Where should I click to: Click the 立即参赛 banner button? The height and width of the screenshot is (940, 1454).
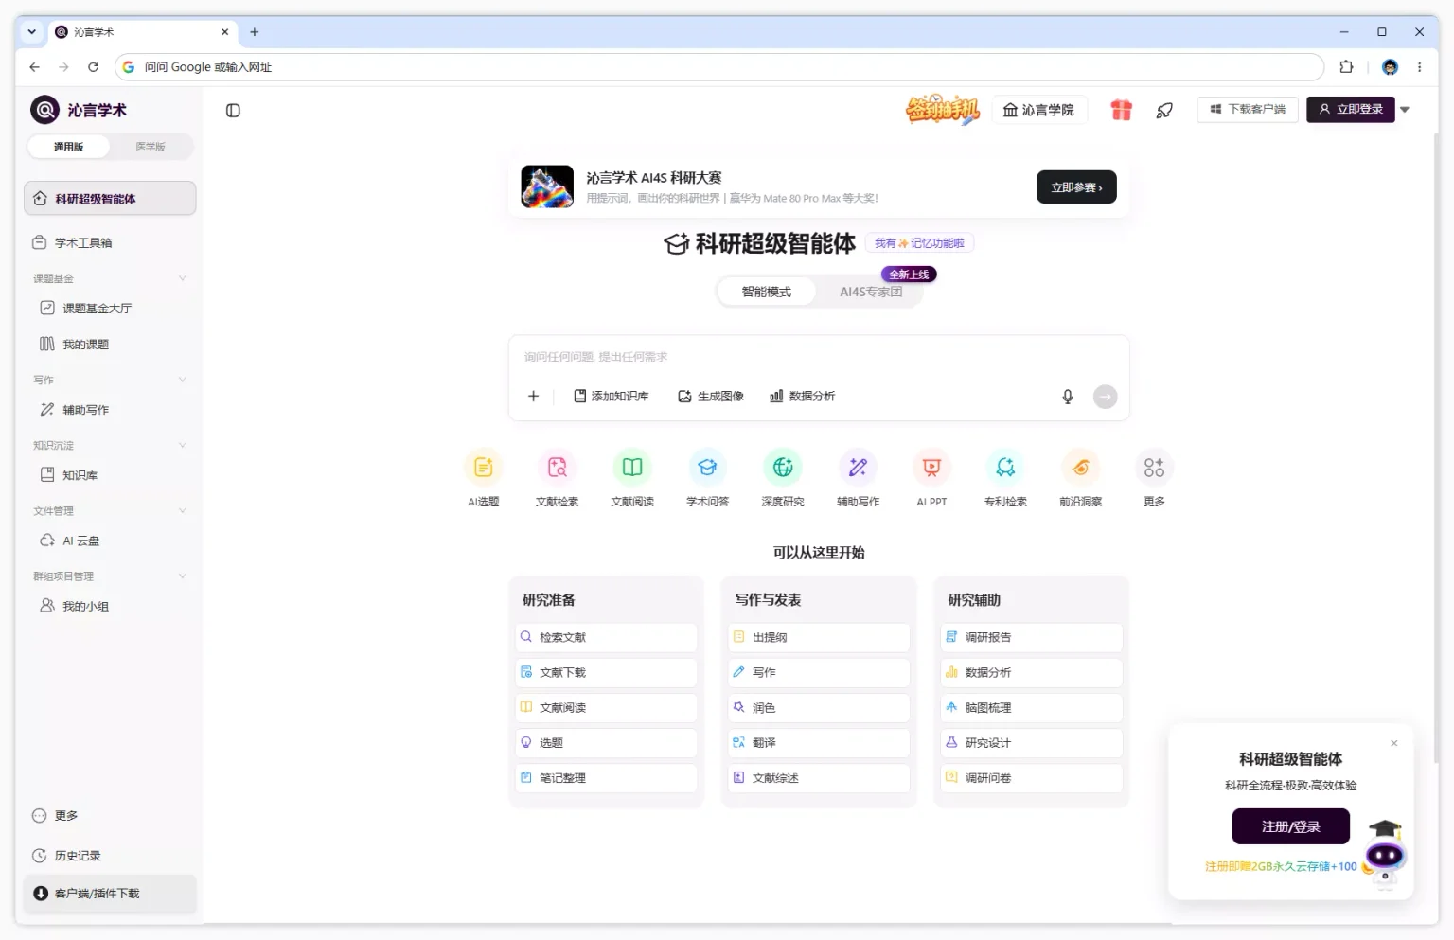[1076, 187]
